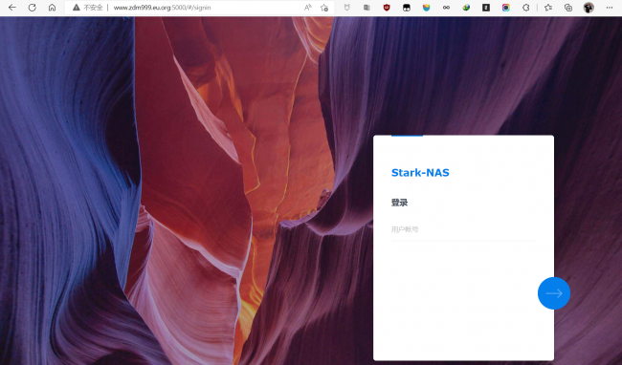The height and width of the screenshot is (365, 622).
Task: Open the colorful square camera extension
Action: pyautogui.click(x=506, y=8)
